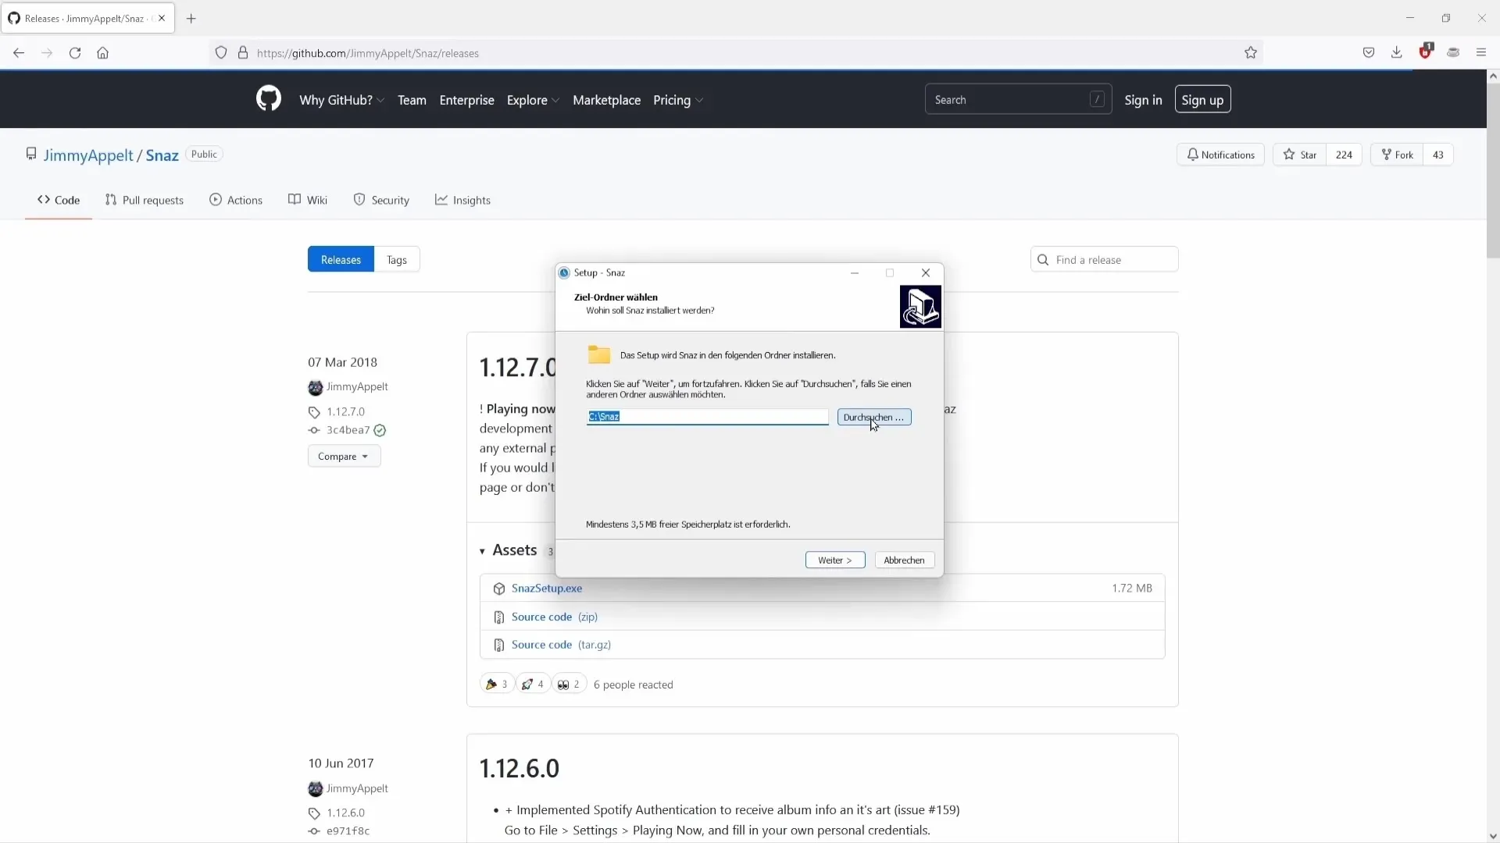Open the Firefox hamburger menu
The height and width of the screenshot is (843, 1500).
tap(1481, 52)
